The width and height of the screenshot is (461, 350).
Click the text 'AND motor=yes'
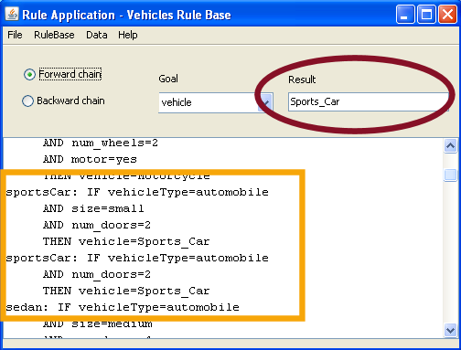(x=90, y=159)
